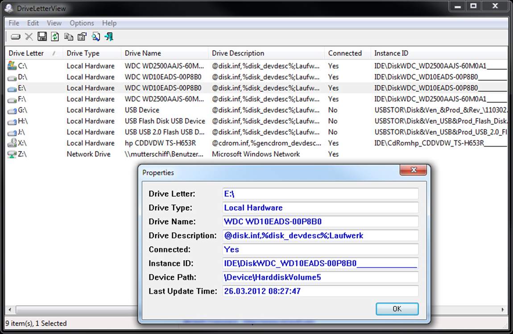Click the DriveLetterView app icon in title bar

click(x=9, y=8)
